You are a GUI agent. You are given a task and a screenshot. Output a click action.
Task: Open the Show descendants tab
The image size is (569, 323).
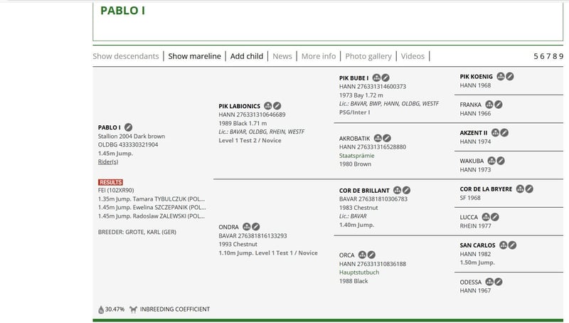click(x=127, y=56)
